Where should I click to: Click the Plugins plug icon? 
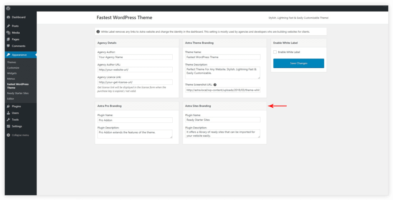(x=8, y=106)
